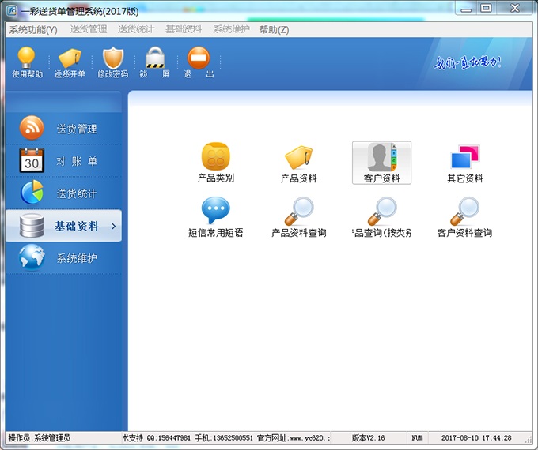Open 短信常用短语 chat bubble icon
Image resolution: width=538 pixels, height=450 pixels.
pos(216,218)
